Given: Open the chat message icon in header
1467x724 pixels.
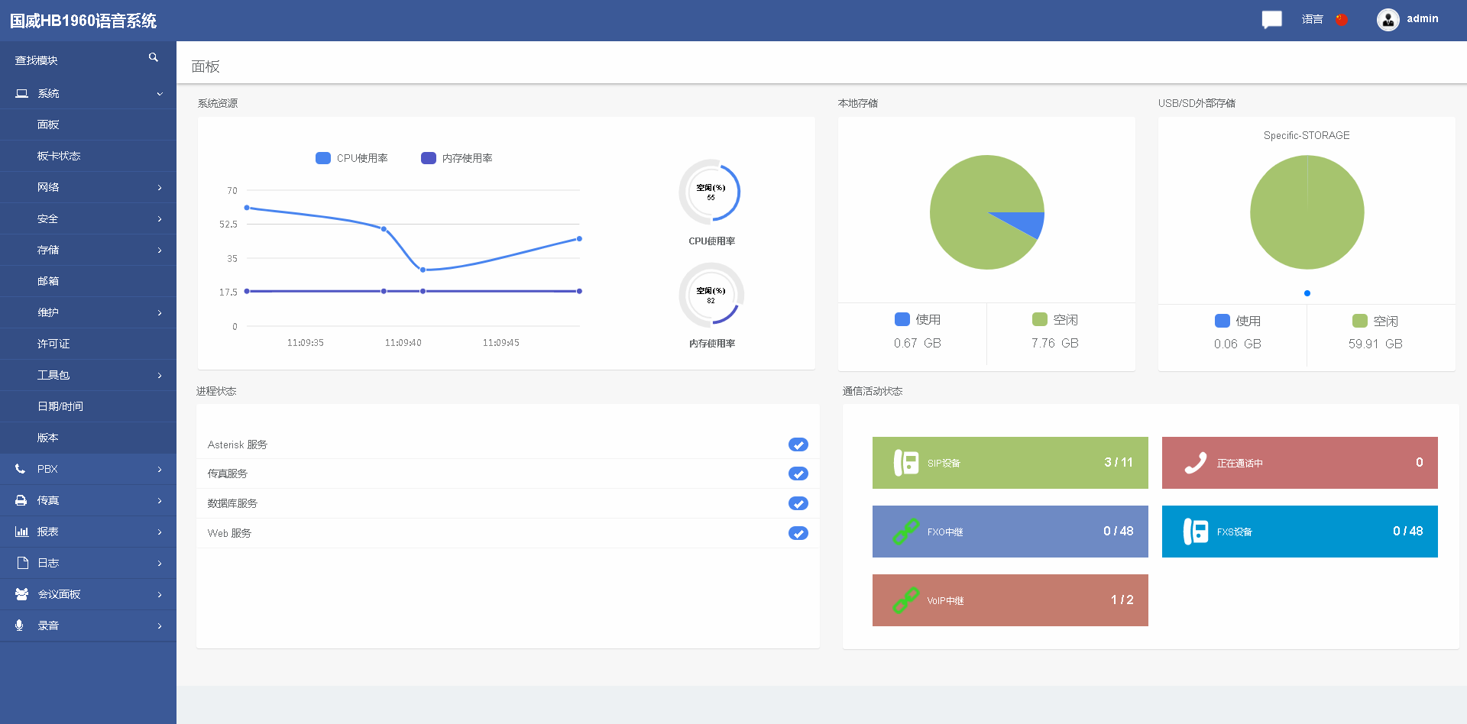Looking at the screenshot, I should point(1271,19).
